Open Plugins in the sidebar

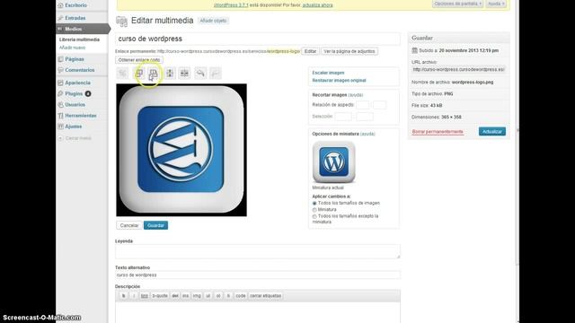[x=74, y=93]
